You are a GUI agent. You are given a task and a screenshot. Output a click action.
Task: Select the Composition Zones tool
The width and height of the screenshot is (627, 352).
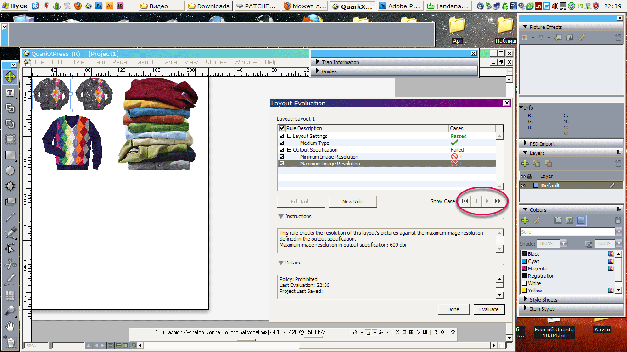10,202
